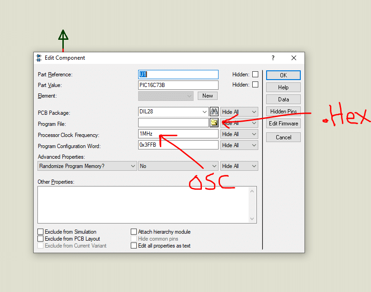
Task: Click inside Other Properties text area
Action: click(143, 205)
